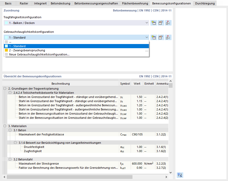This screenshot has height=181, width=228.
Task: Collapse the 3.2 Betonstahl section
Action: (x=10, y=159)
